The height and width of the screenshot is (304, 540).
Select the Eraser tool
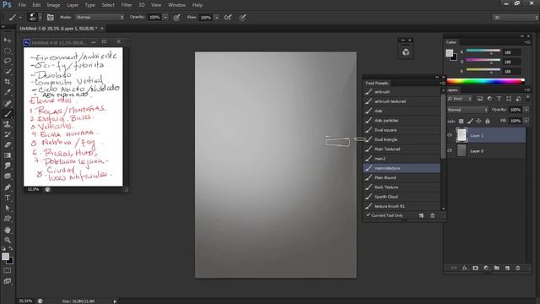click(x=8, y=144)
